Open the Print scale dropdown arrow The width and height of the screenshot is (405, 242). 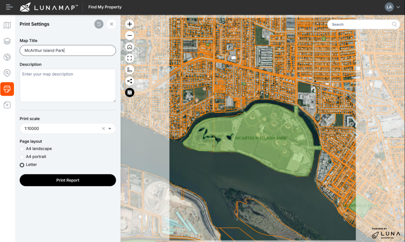point(110,129)
